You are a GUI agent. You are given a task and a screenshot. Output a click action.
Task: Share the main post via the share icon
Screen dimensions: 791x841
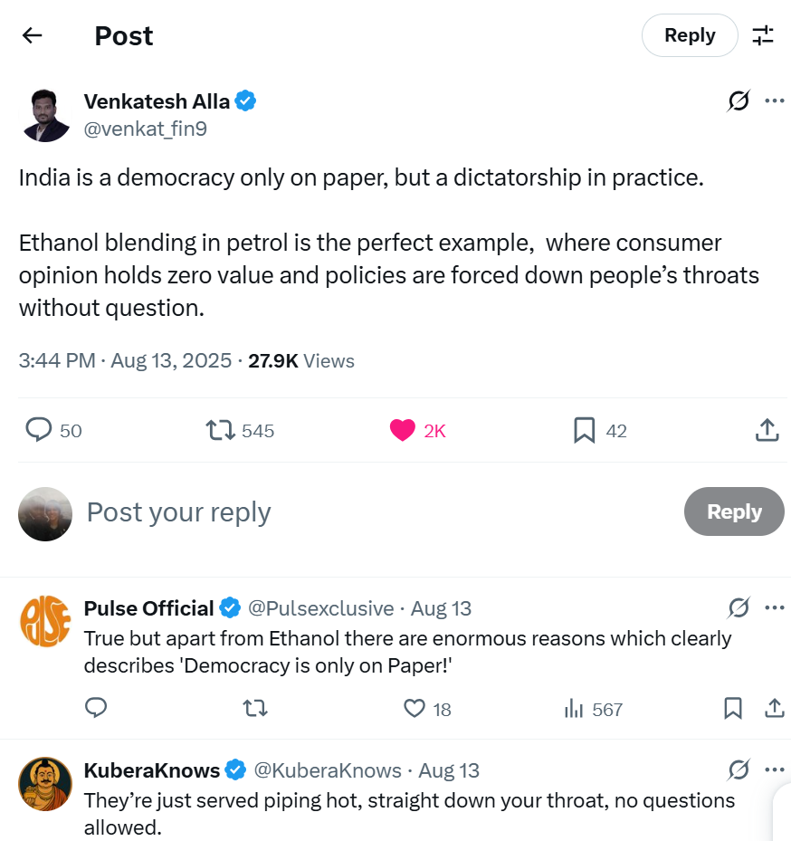767,430
